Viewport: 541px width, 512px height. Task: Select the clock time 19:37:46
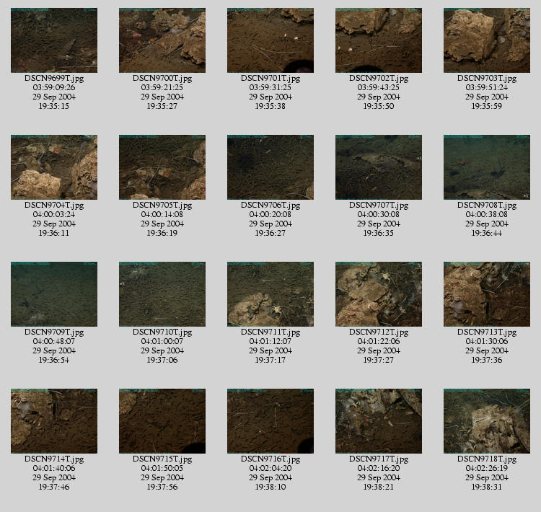pyautogui.click(x=54, y=487)
